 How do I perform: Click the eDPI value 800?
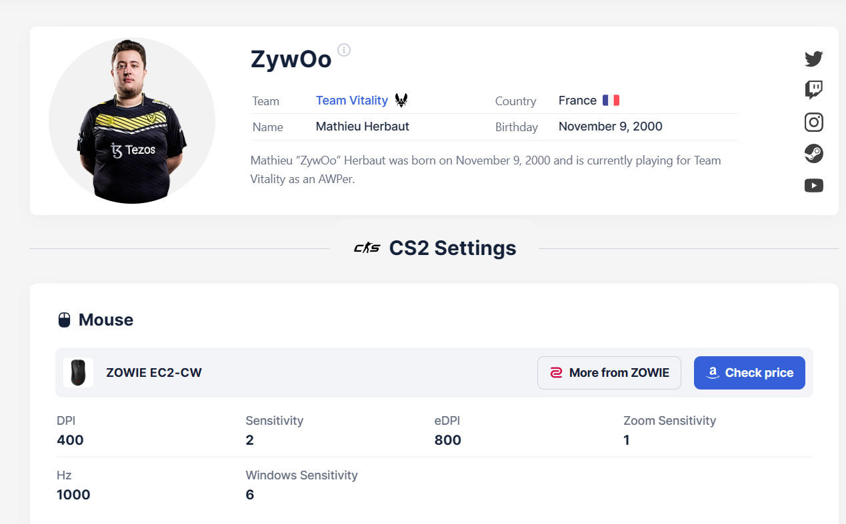click(x=447, y=440)
